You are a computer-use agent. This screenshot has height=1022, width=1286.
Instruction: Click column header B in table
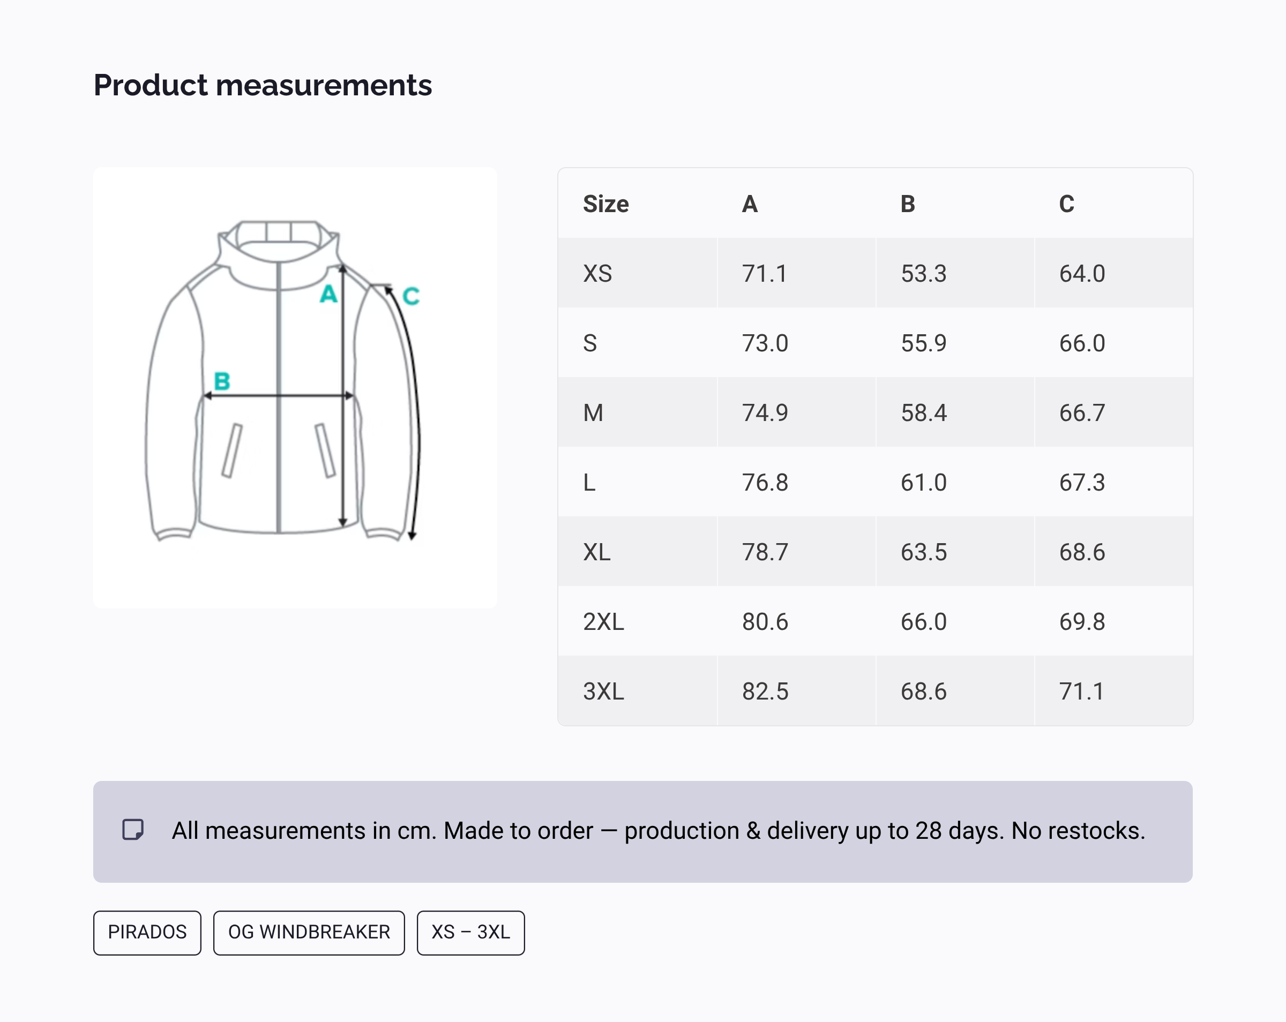(907, 204)
